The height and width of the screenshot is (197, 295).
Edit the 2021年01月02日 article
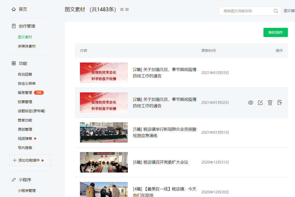[260, 103]
